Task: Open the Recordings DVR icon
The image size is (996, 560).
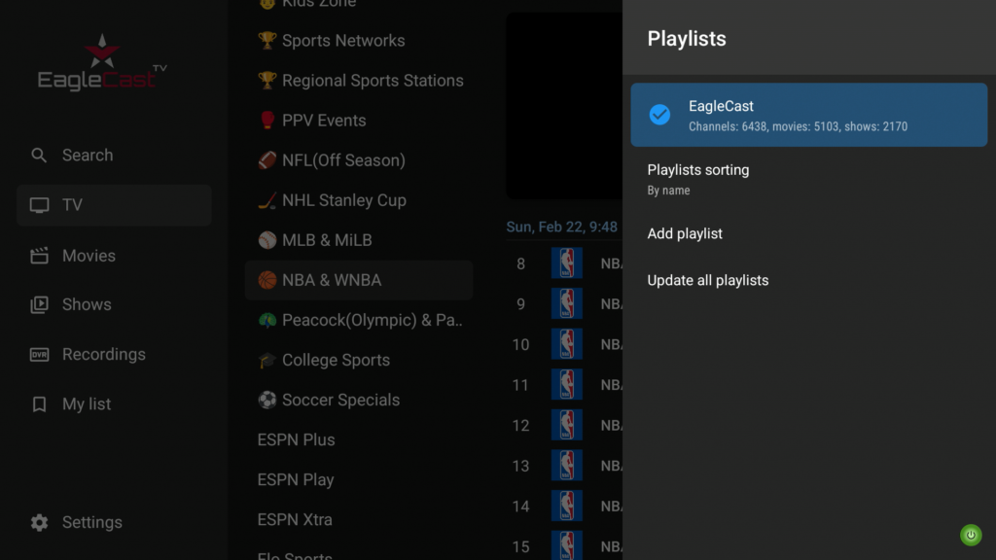Action: (x=39, y=355)
